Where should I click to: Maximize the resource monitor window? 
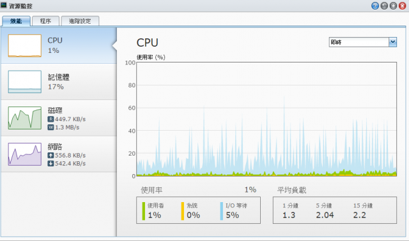coord(393,6)
